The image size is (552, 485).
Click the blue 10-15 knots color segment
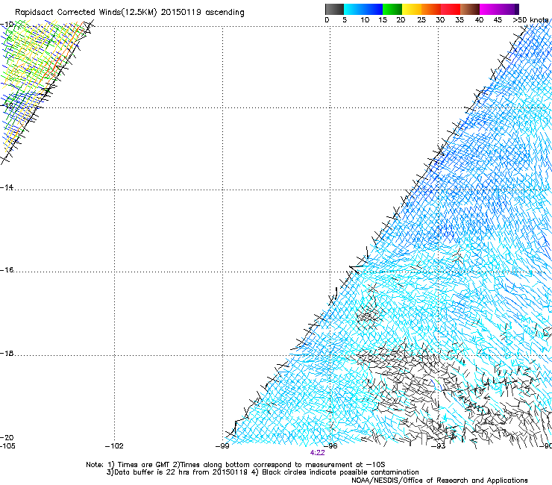373,9
